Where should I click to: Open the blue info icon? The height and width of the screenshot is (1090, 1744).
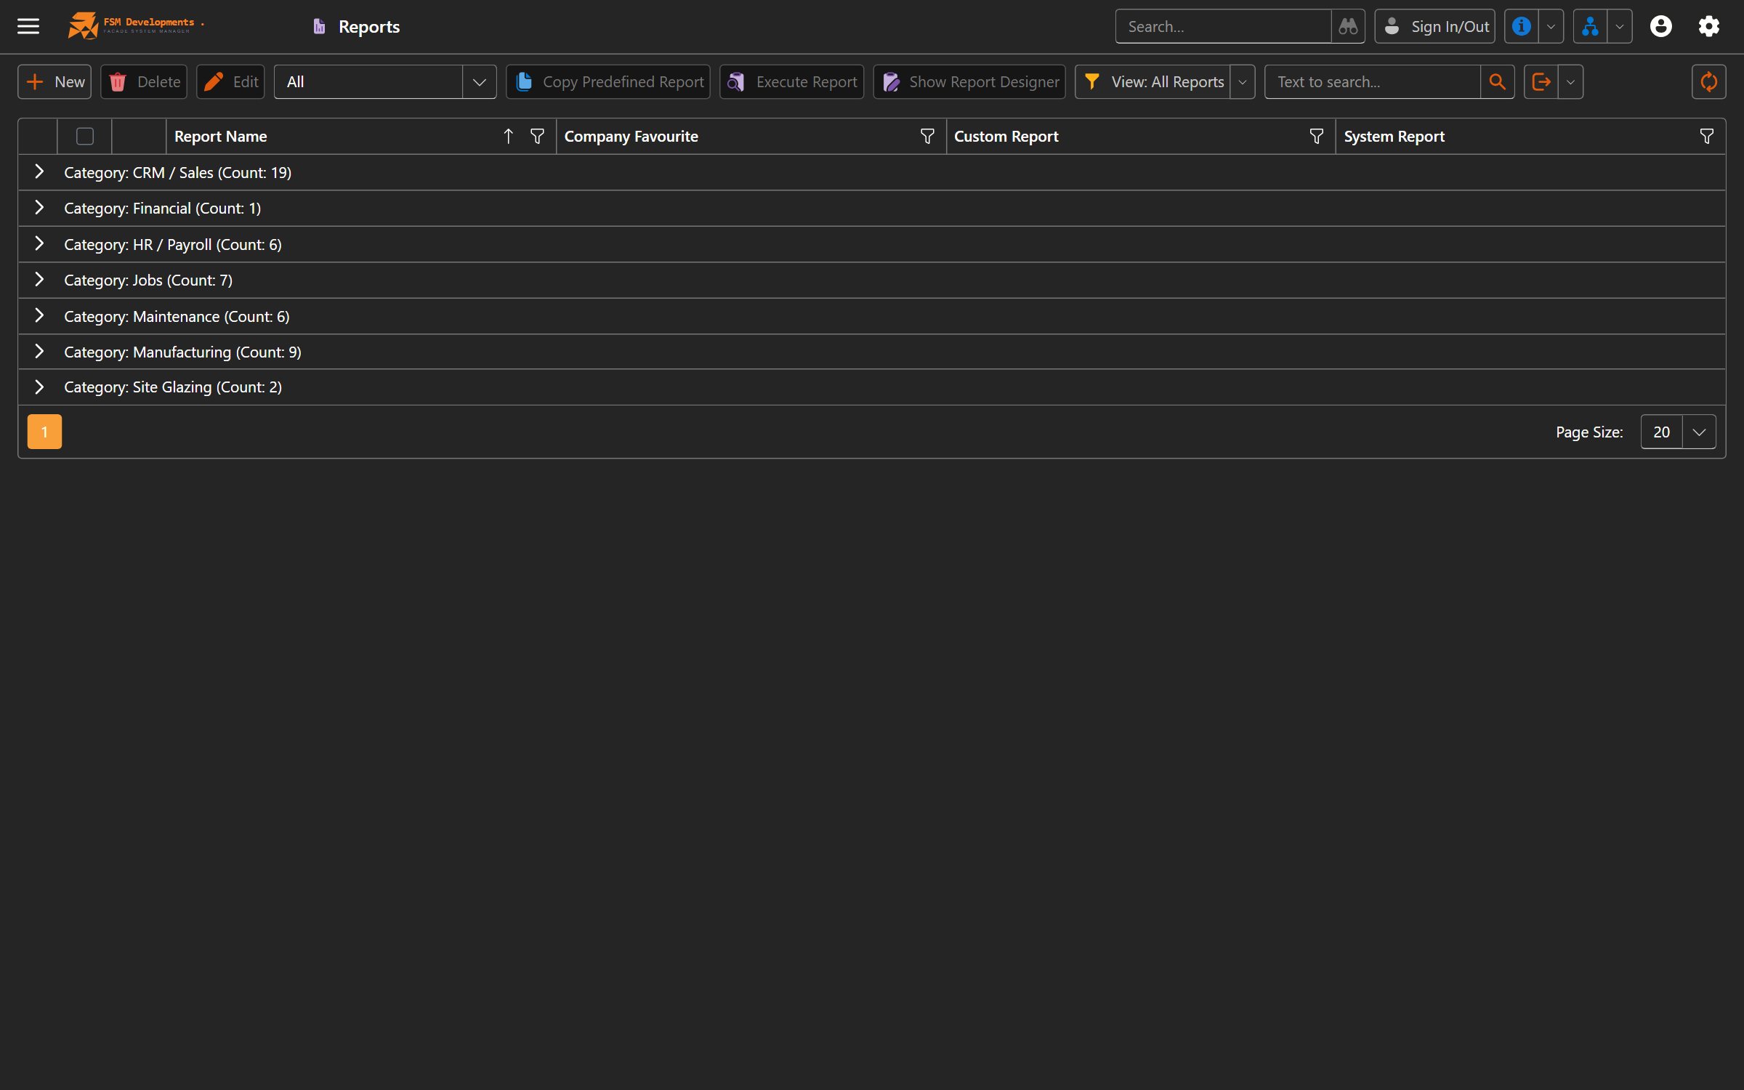[x=1521, y=27]
